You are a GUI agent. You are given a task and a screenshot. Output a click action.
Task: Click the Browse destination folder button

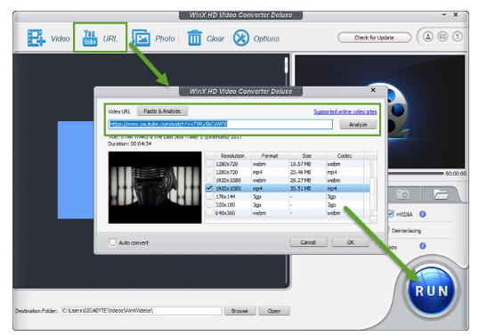(x=239, y=311)
